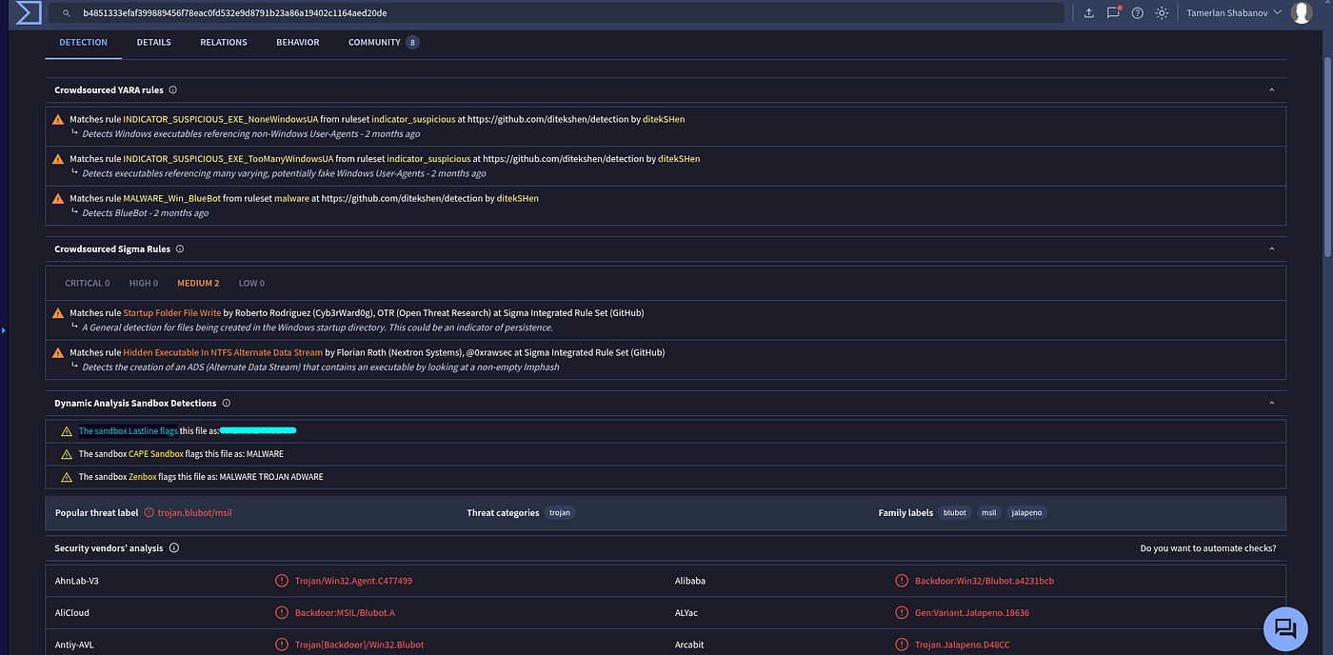Open Hidden Executable In NTFS ADS rule
This screenshot has width=1333, height=655.
(222, 352)
